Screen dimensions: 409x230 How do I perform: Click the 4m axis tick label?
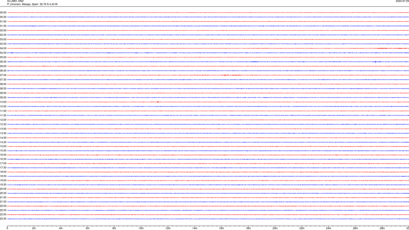(x=61, y=228)
